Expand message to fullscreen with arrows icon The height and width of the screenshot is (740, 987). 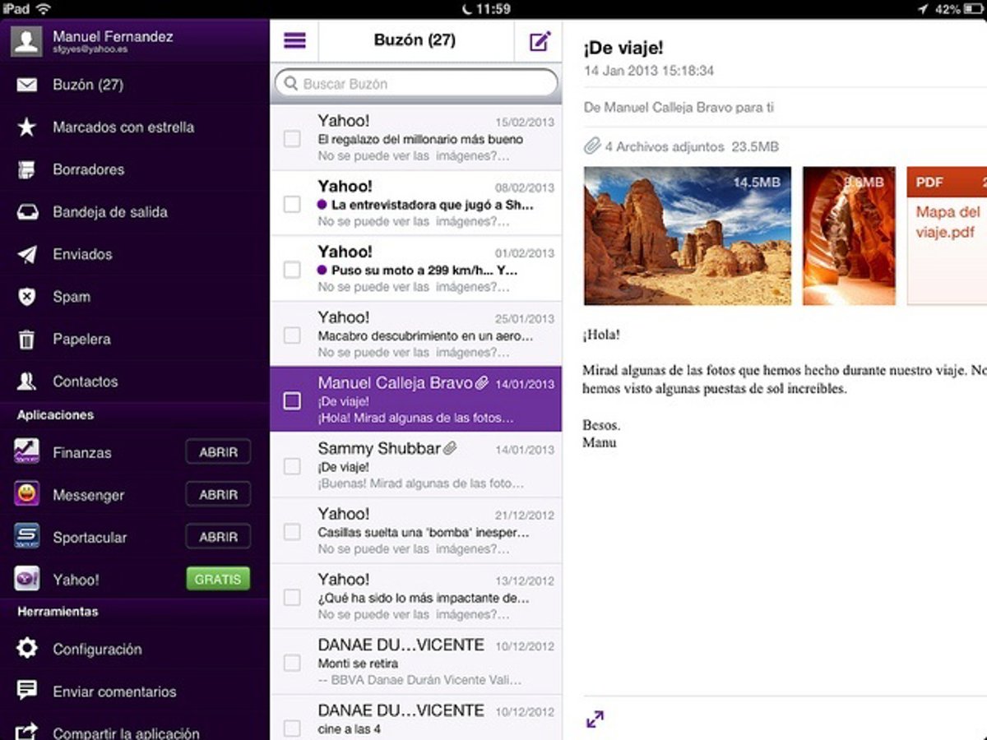[595, 719]
